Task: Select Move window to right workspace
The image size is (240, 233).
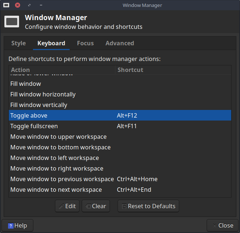Action: [x=120, y=168]
